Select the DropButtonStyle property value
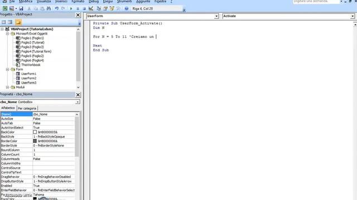The height and width of the screenshot is (200, 357). [54, 181]
